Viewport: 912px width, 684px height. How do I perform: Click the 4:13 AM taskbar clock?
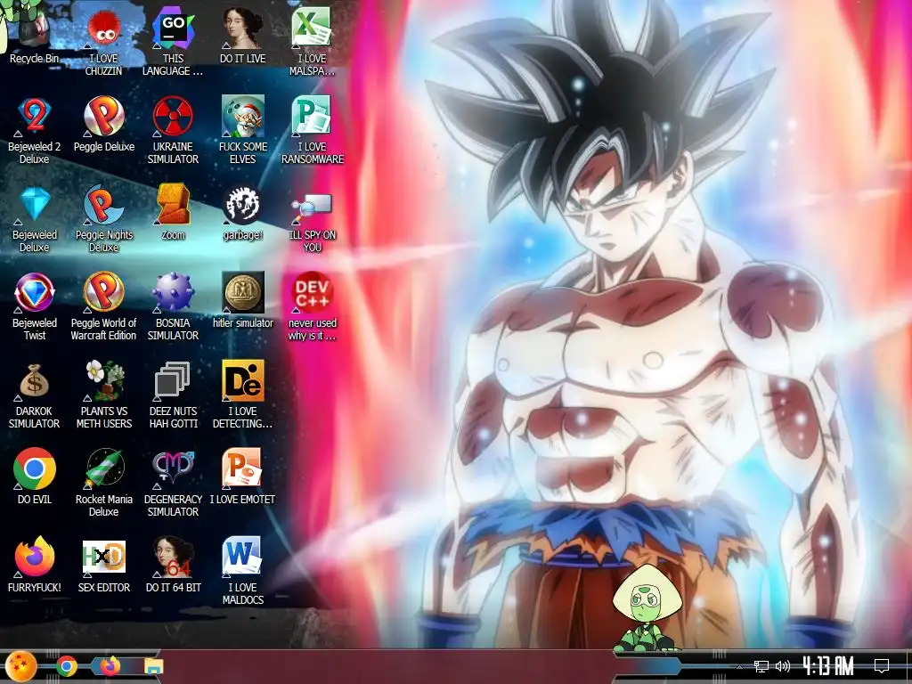(827, 666)
